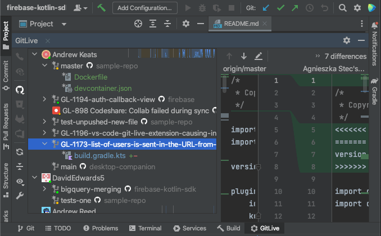
Task: Click Git Commit green checkmark
Action: click(280, 8)
